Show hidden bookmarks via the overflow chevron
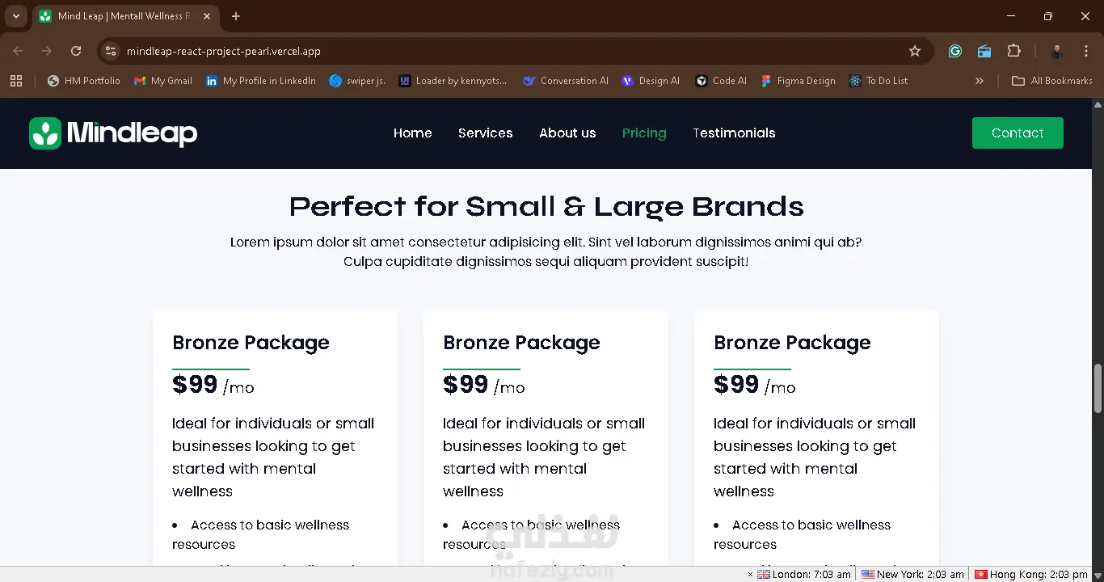 pyautogui.click(x=980, y=81)
